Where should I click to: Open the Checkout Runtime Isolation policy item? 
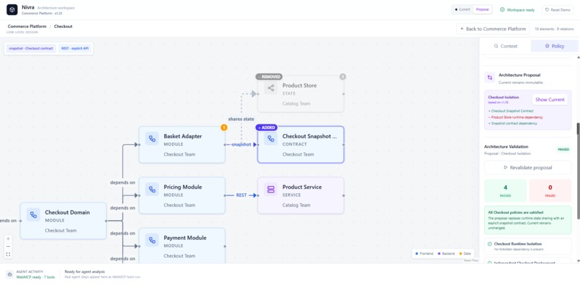click(527, 246)
